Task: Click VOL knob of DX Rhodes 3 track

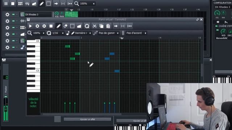Action: [57, 14]
